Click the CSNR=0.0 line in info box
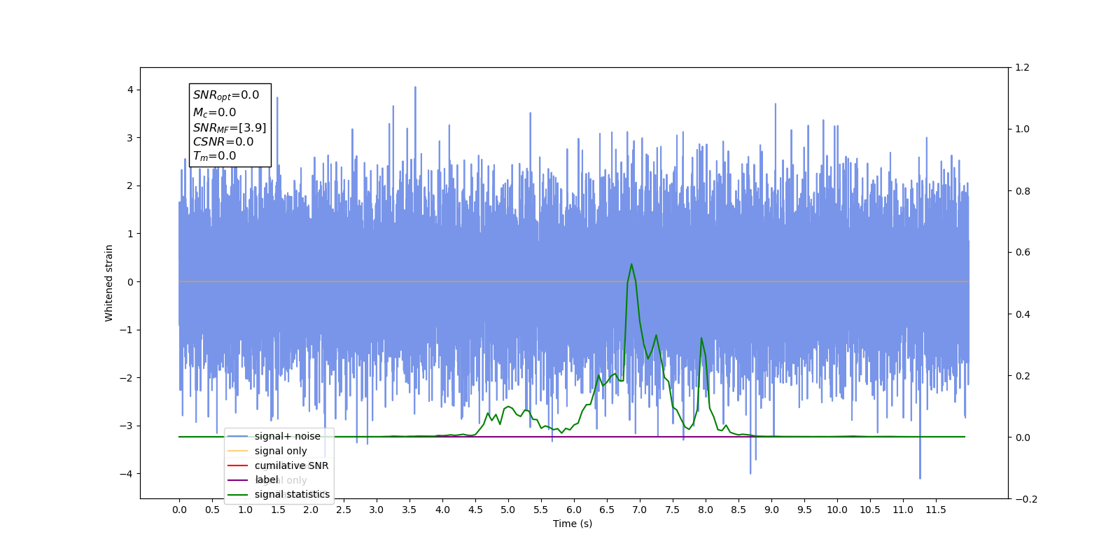 (223, 141)
